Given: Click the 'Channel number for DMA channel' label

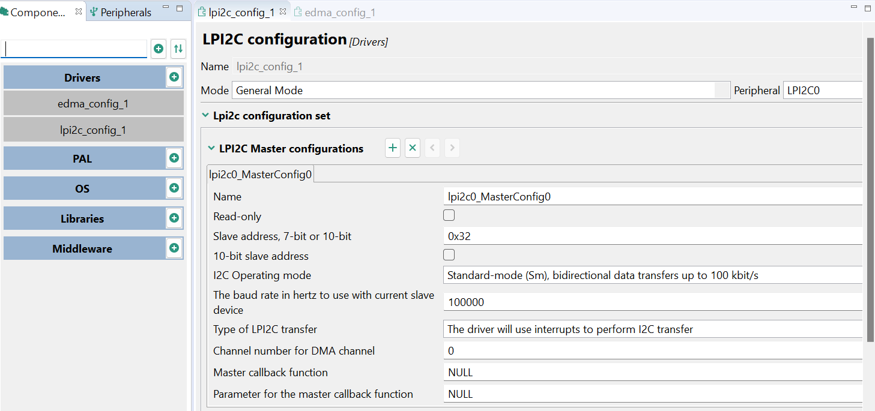Looking at the screenshot, I should tap(294, 351).
